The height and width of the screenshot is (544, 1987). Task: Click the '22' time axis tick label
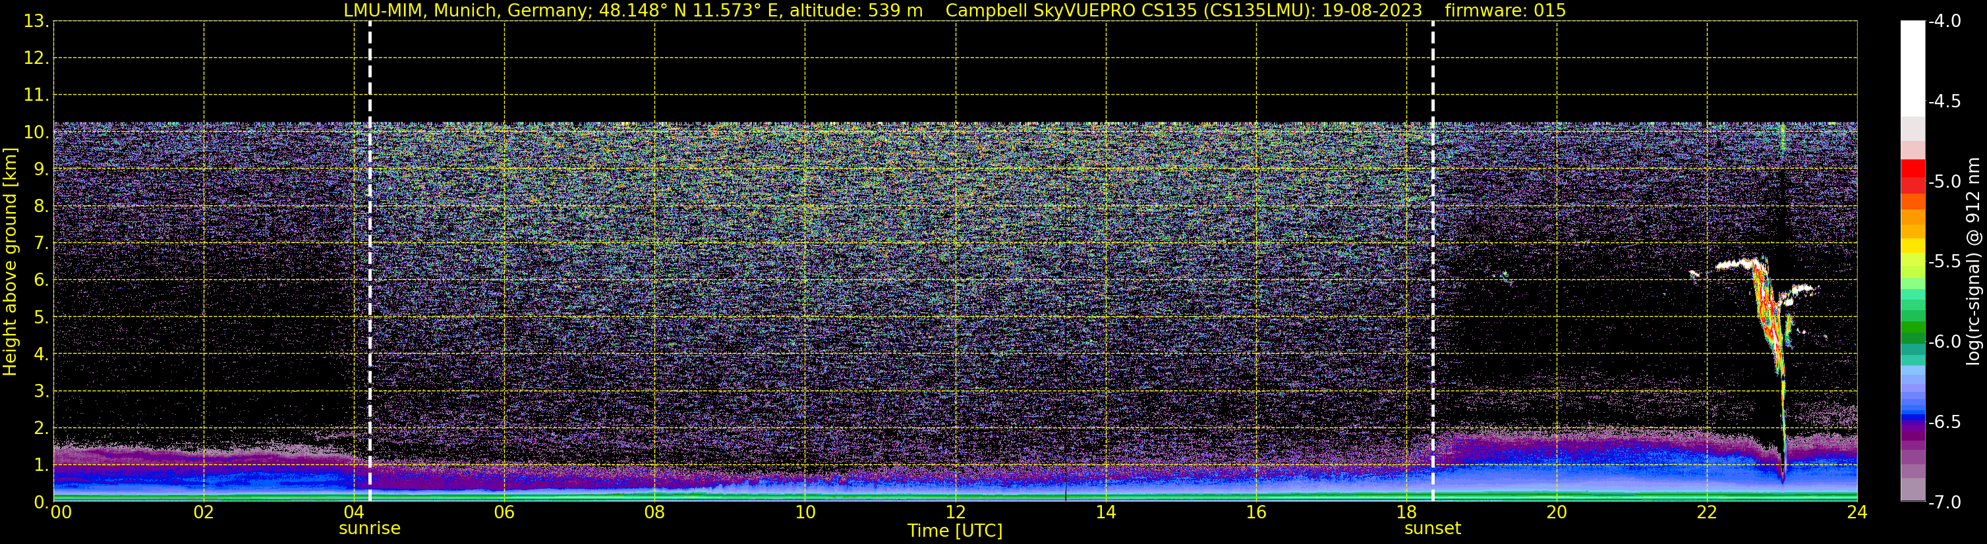tap(1707, 512)
